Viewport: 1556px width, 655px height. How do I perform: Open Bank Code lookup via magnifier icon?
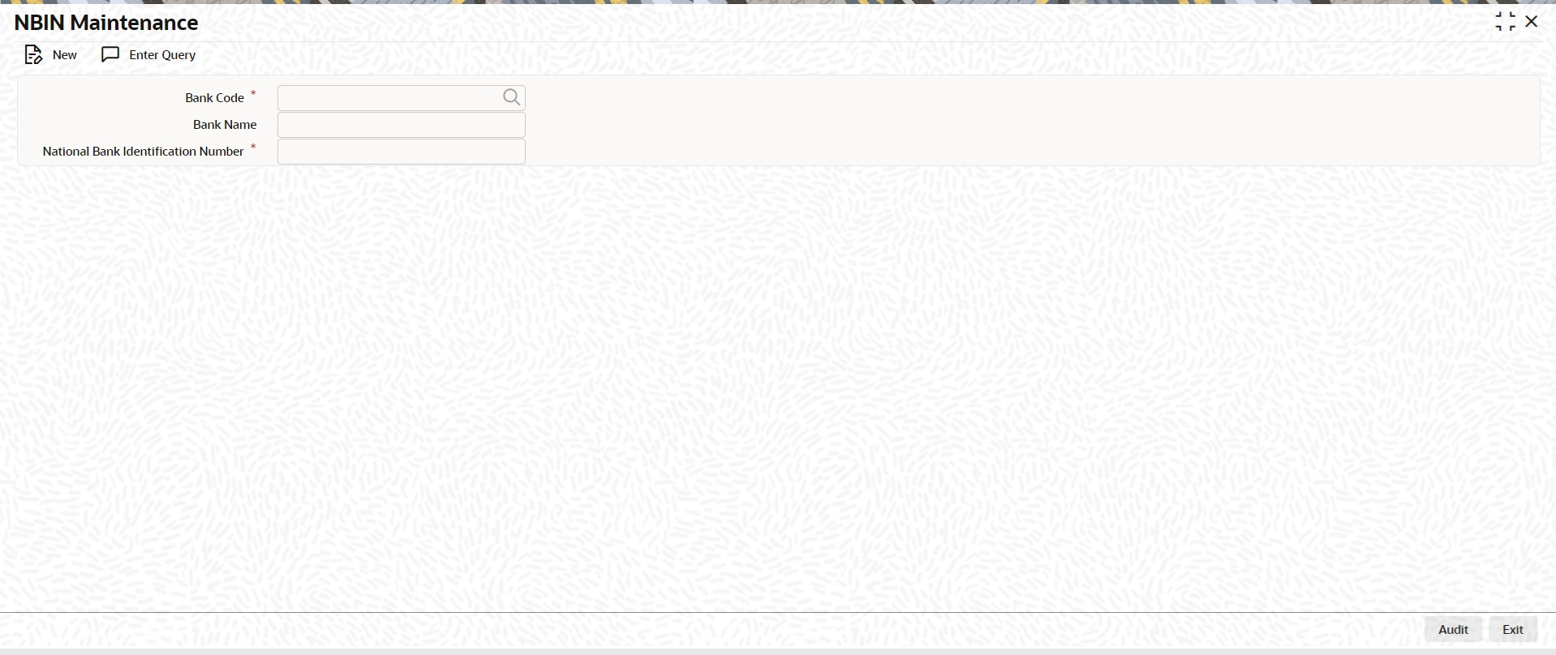(x=511, y=97)
